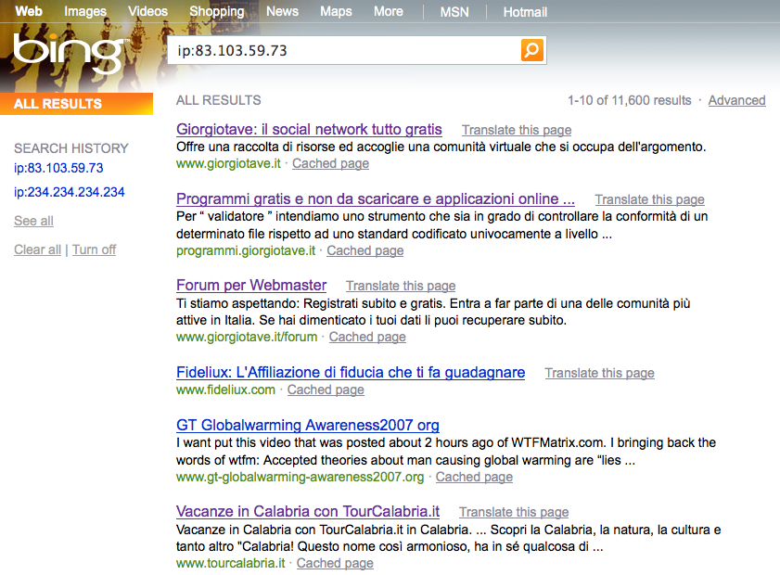Open the Advanced search link
Image resolution: width=780 pixels, height=575 pixels.
pyautogui.click(x=736, y=100)
